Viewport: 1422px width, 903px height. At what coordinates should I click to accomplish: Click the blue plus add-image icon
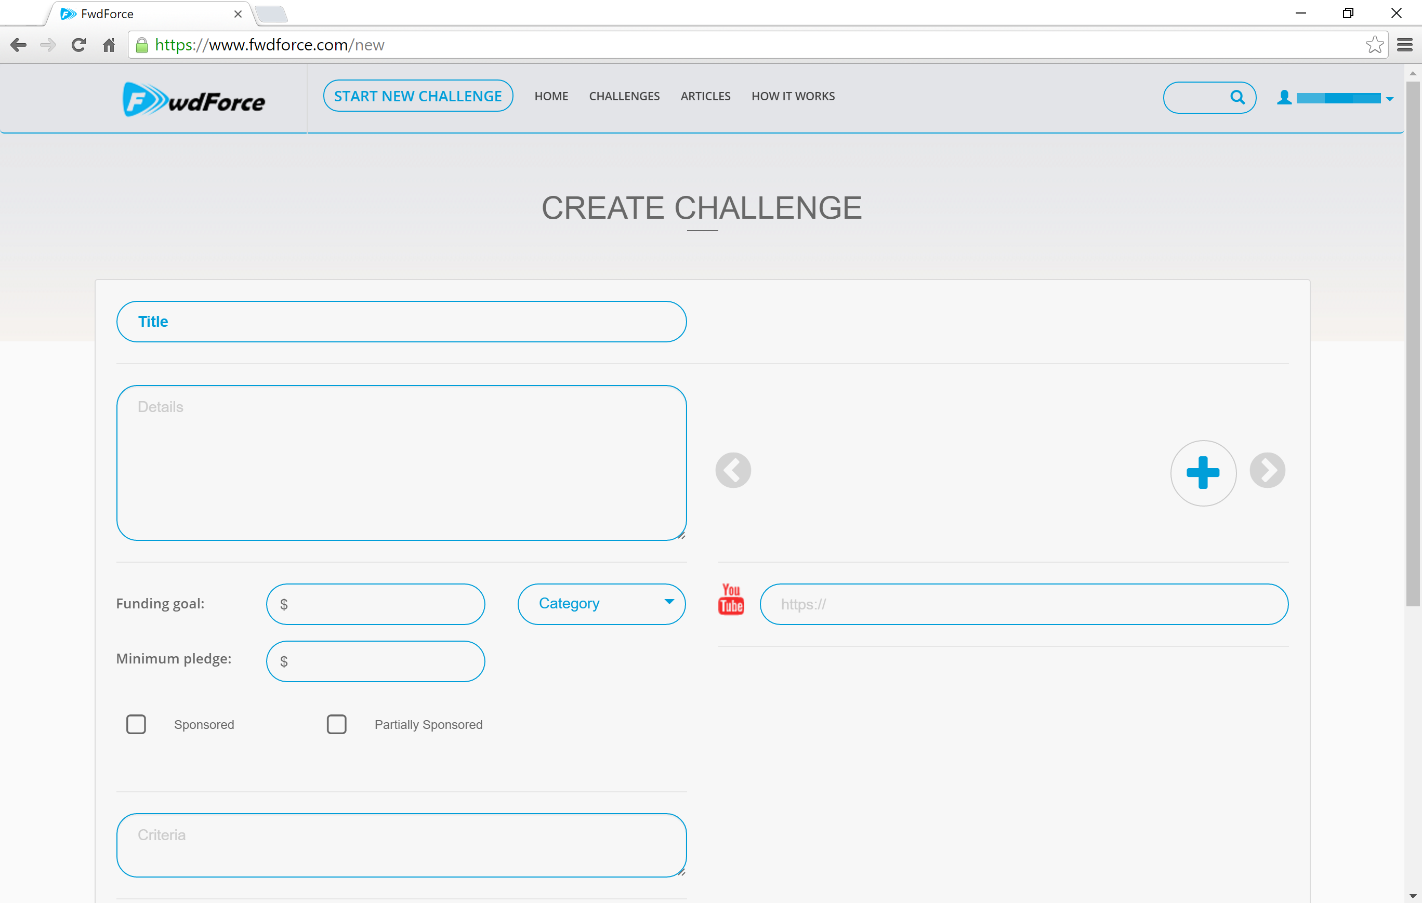pos(1203,473)
